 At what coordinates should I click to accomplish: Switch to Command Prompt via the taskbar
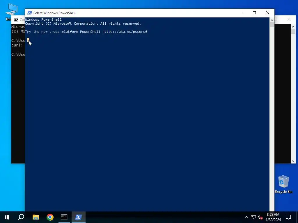pos(64,217)
